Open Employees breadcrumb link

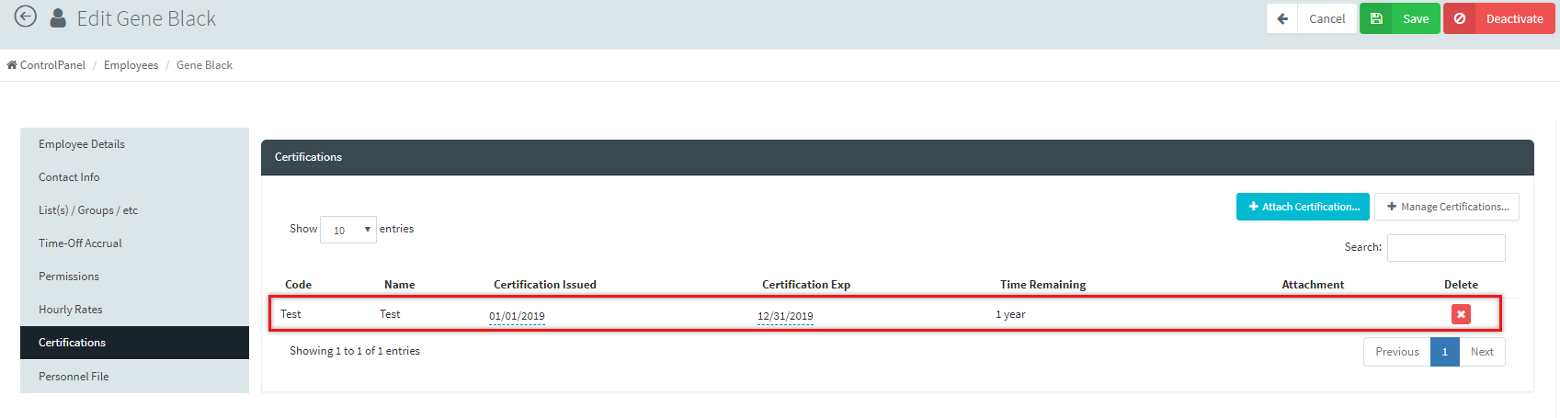pos(131,65)
